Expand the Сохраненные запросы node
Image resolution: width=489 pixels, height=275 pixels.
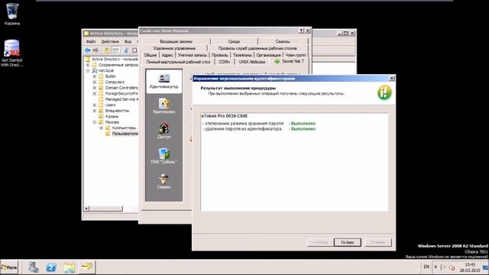click(88, 65)
